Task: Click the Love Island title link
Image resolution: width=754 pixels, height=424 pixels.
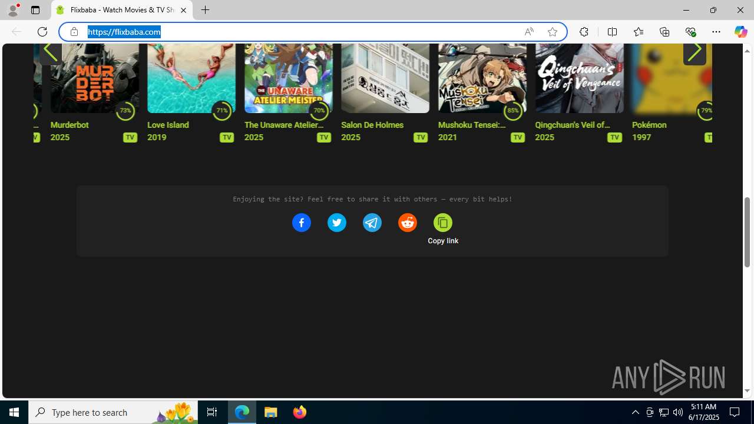Action: (x=168, y=125)
